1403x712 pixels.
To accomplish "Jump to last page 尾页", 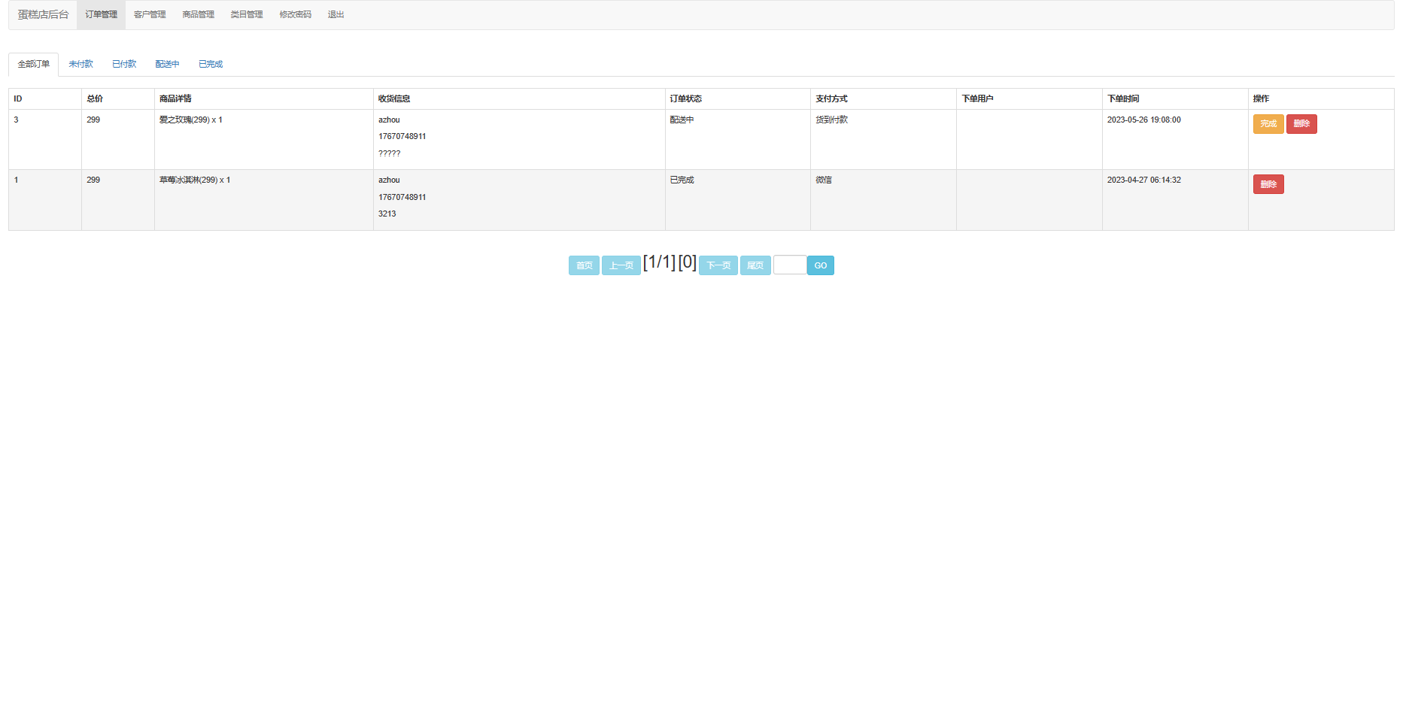I will pyautogui.click(x=755, y=265).
